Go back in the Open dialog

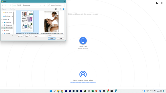click(3, 5)
